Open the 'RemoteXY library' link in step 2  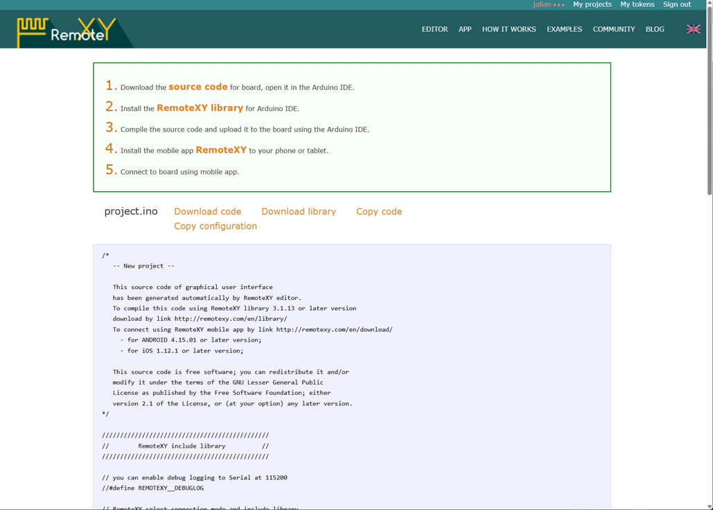[200, 107]
